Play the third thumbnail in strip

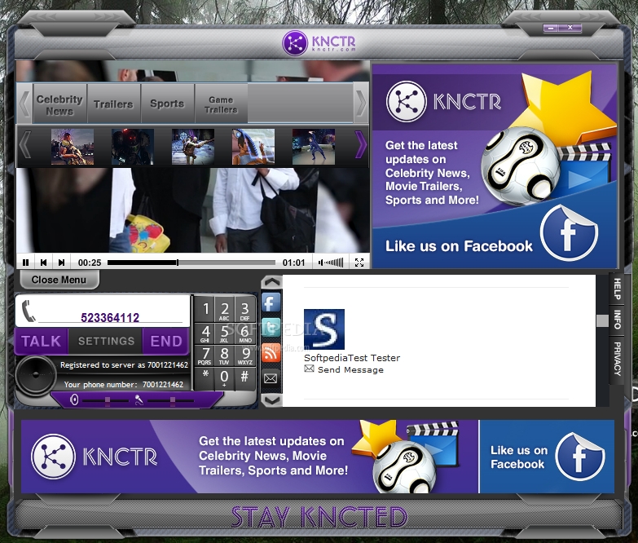tap(193, 147)
